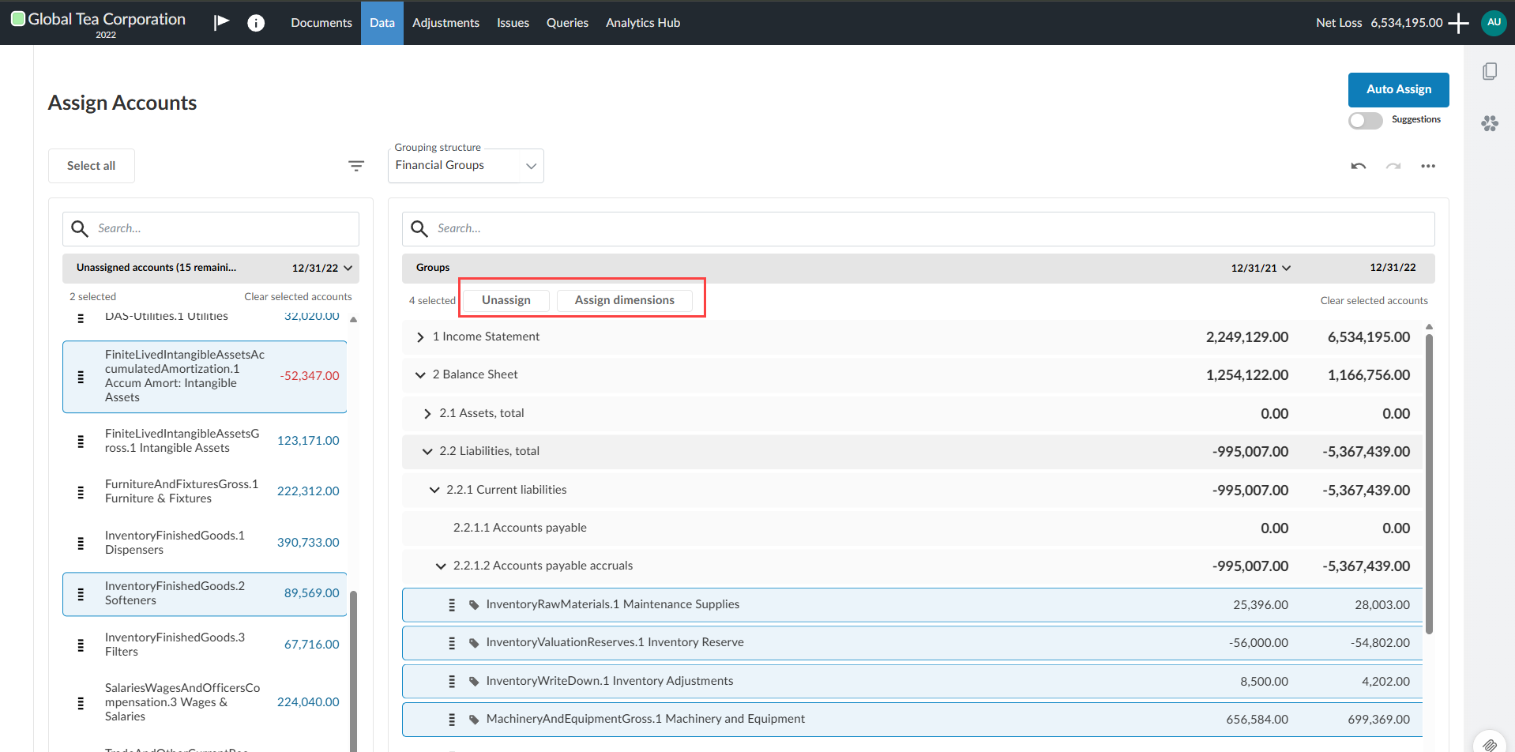Switch to the Adjustments tab

(445, 22)
